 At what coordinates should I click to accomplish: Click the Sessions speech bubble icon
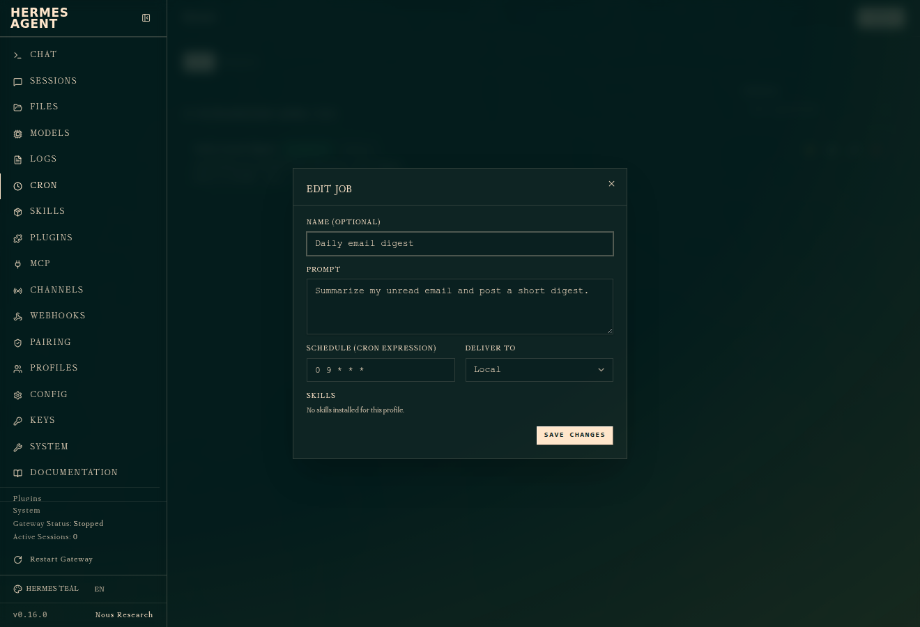[x=18, y=82]
